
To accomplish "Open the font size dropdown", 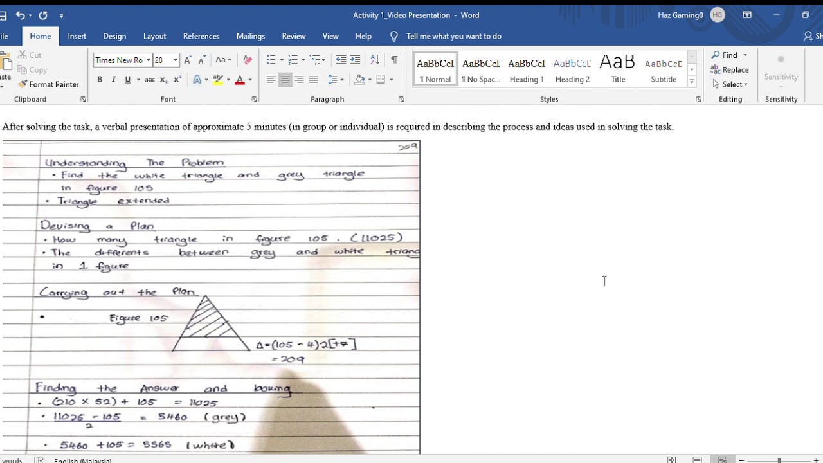I will 175,60.
